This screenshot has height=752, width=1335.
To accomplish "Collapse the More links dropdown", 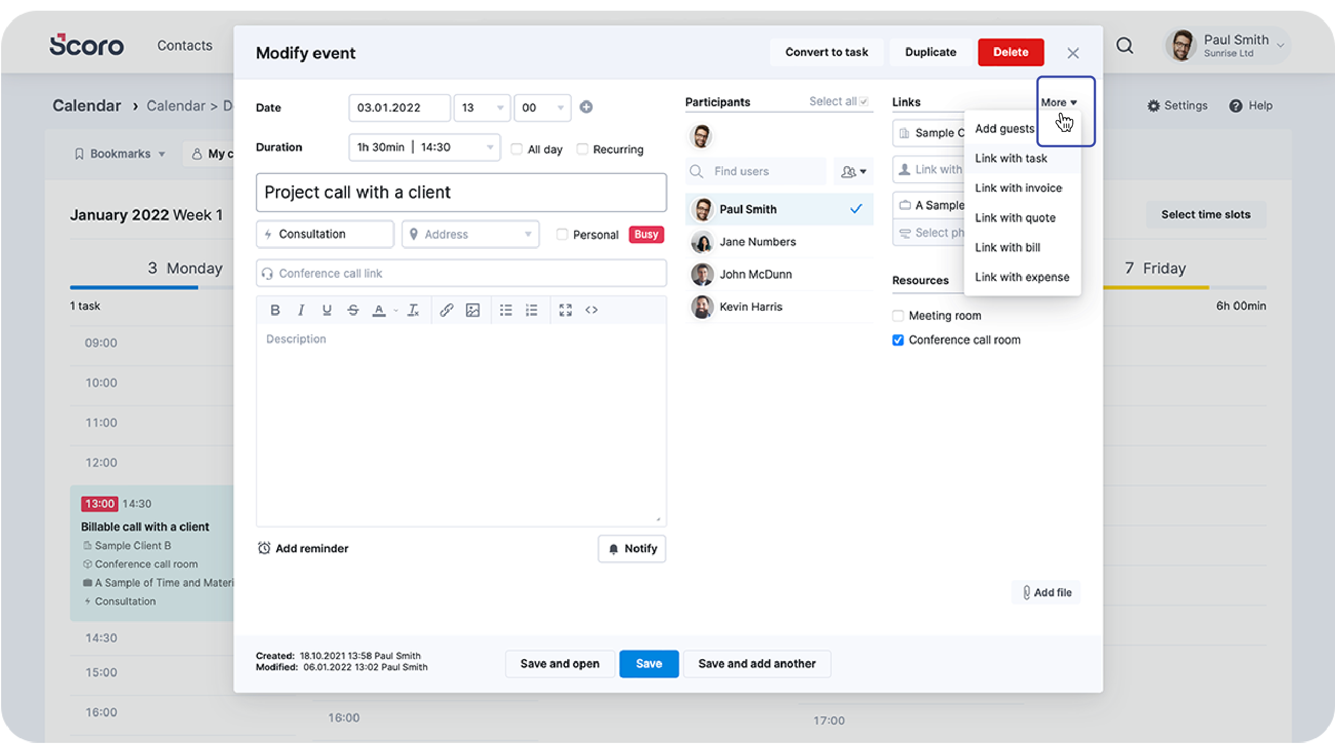I will click(x=1058, y=103).
